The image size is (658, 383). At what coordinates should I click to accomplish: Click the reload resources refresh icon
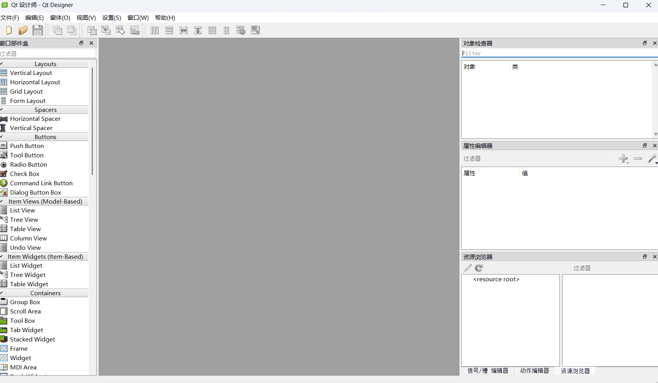coord(479,268)
